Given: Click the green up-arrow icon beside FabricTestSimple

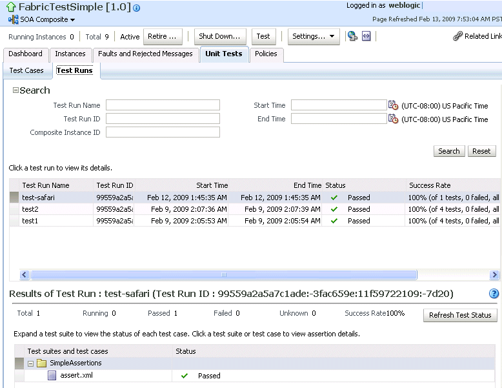Looking at the screenshot, I should 11,8.
